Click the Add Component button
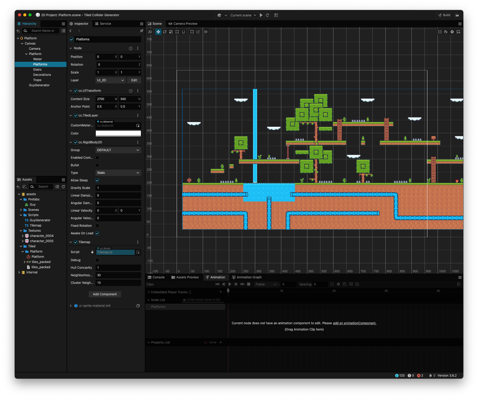The height and width of the screenshot is (398, 478). click(x=105, y=294)
